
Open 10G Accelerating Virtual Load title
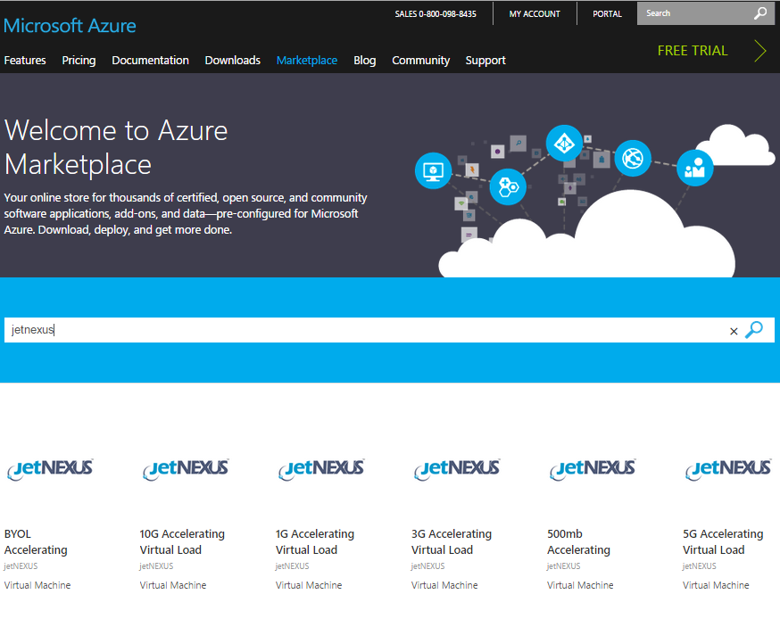(x=182, y=542)
